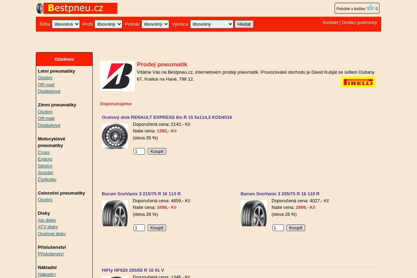Open Osobní under Zimní pneumatiky
Image resolution: width=417 pixels, height=278 pixels.
(45, 112)
